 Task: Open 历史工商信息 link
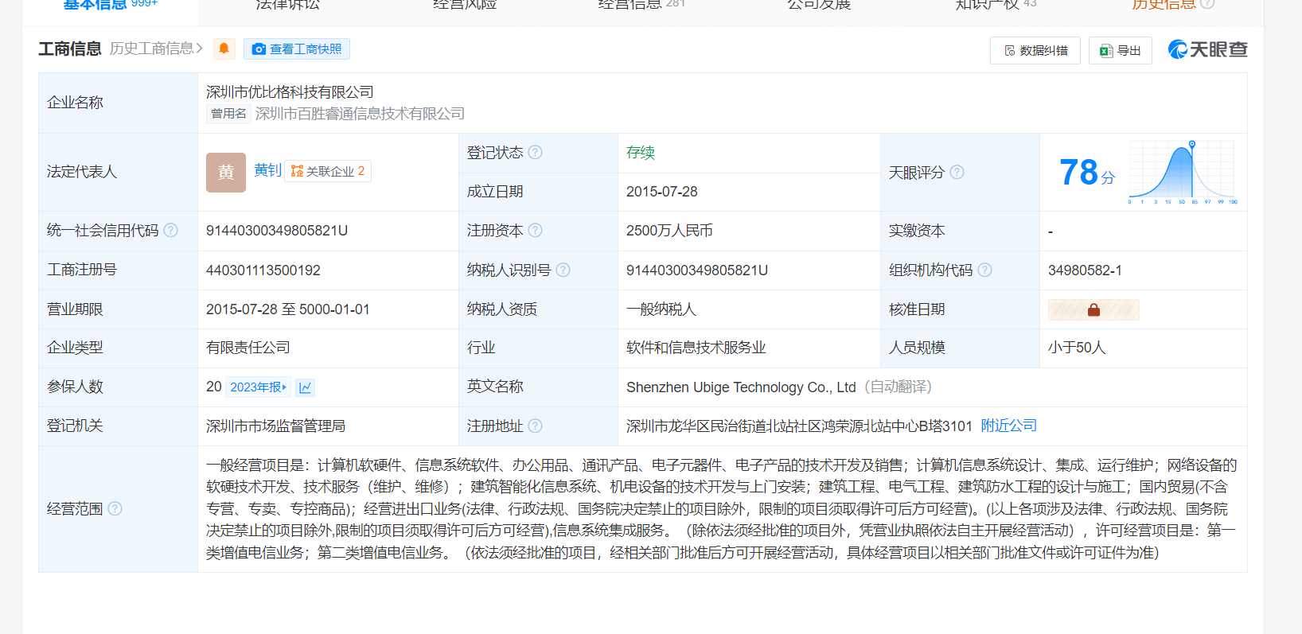pos(156,49)
